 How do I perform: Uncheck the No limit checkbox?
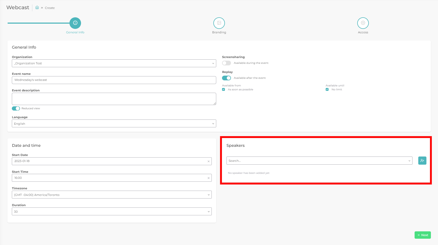[x=327, y=90]
